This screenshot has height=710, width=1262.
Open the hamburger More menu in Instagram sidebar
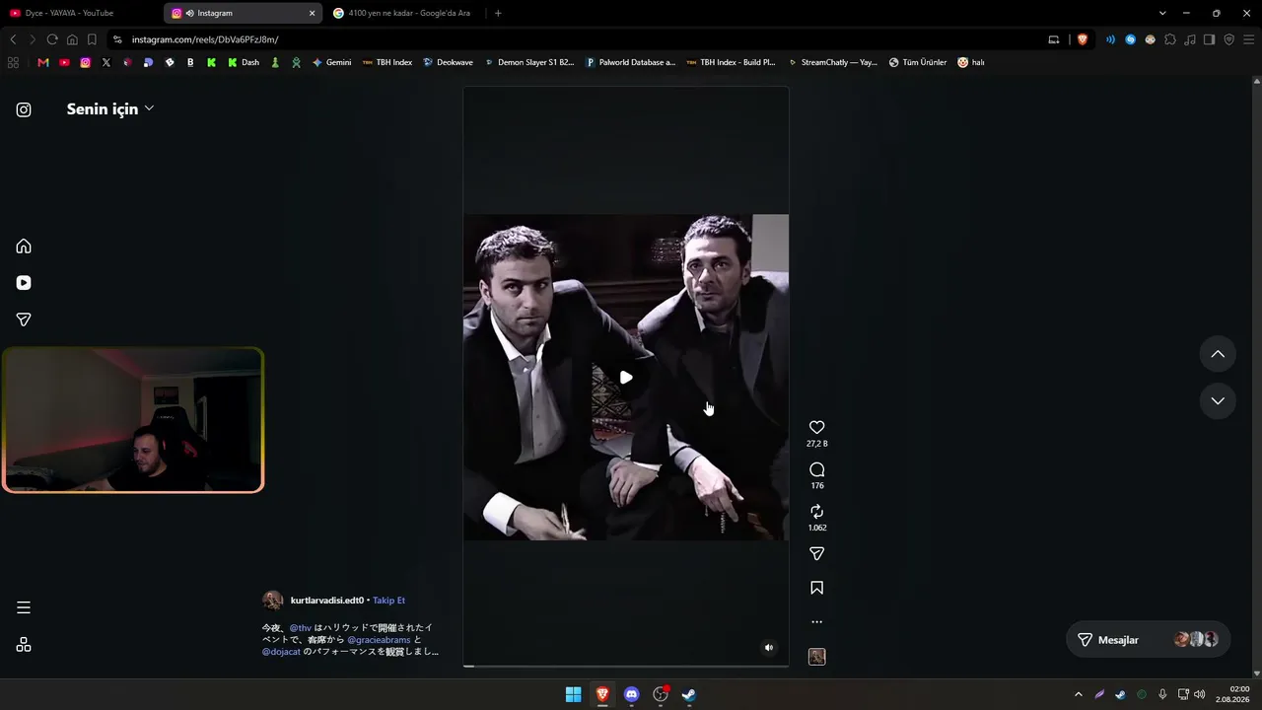(24, 607)
